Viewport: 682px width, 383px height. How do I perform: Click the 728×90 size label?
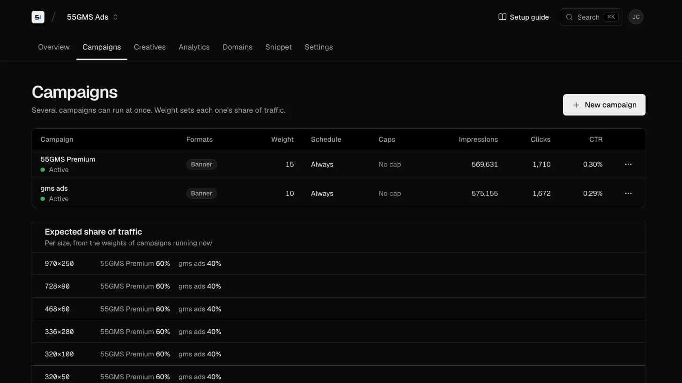pyautogui.click(x=57, y=286)
